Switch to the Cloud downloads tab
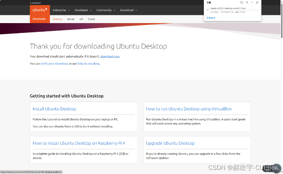 (91, 19)
